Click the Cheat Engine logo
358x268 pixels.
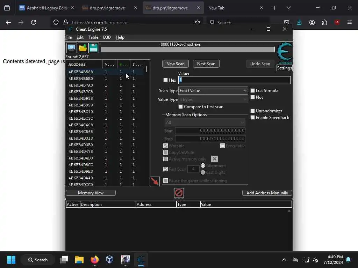coord(285,52)
